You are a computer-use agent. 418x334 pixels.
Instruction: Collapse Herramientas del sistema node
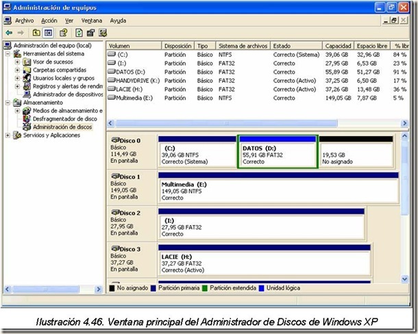click(x=8, y=54)
